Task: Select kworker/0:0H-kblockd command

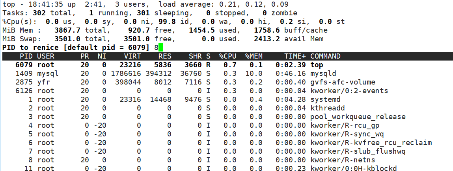Action: coord(353,168)
